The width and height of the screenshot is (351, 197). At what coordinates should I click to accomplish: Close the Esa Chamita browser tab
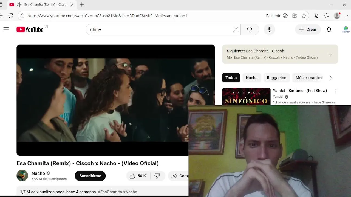[72, 5]
